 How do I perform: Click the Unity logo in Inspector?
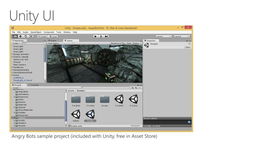pos(147,45)
